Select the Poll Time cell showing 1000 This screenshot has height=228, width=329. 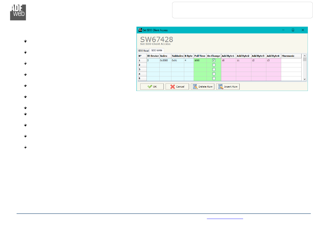(200, 60)
